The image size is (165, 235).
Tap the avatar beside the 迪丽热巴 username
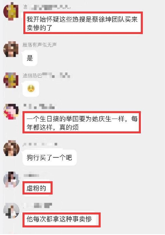click(x=11, y=80)
